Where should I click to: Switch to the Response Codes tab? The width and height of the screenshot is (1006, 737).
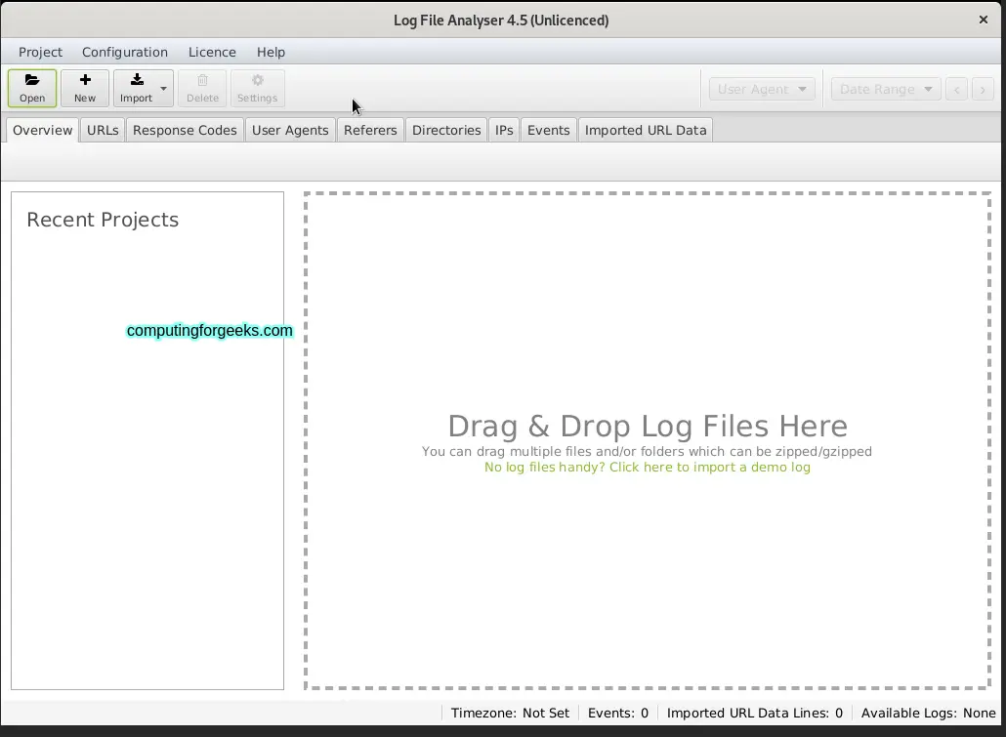click(x=185, y=130)
